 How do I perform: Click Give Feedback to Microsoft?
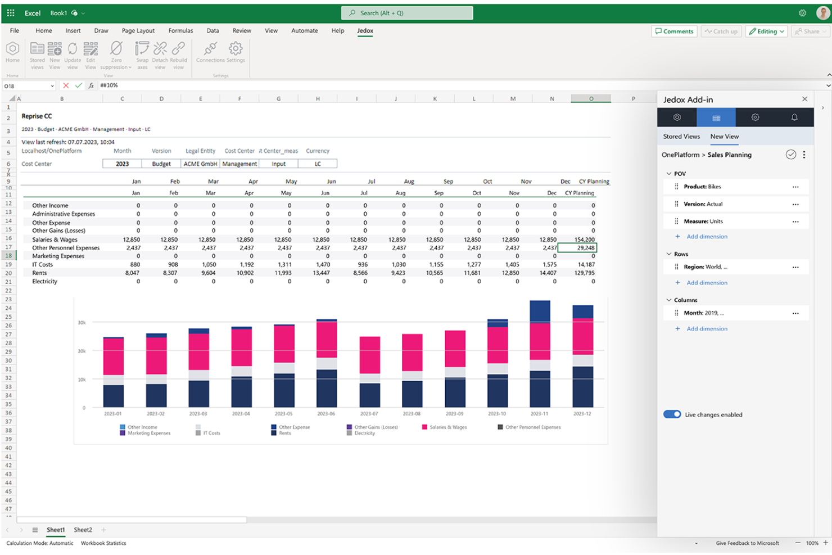(x=747, y=543)
